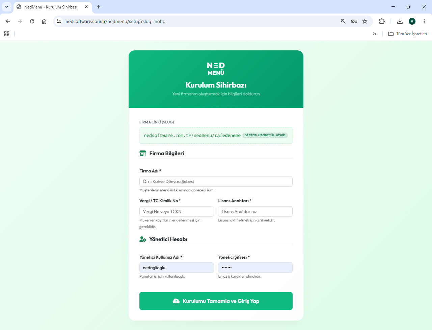Open the zoom magnifier icon in address bar
432x330 pixels.
point(343,21)
